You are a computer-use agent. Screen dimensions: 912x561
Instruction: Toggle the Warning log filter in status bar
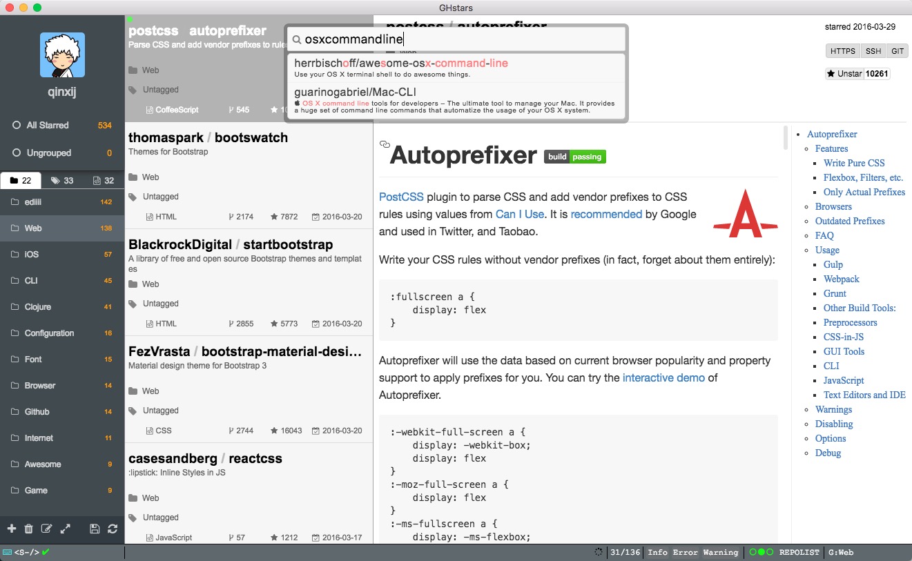pyautogui.click(x=721, y=552)
